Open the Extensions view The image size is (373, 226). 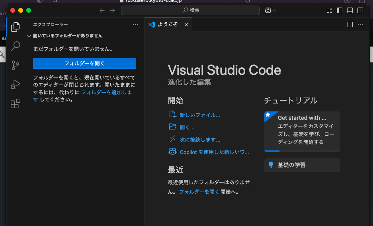(x=16, y=103)
